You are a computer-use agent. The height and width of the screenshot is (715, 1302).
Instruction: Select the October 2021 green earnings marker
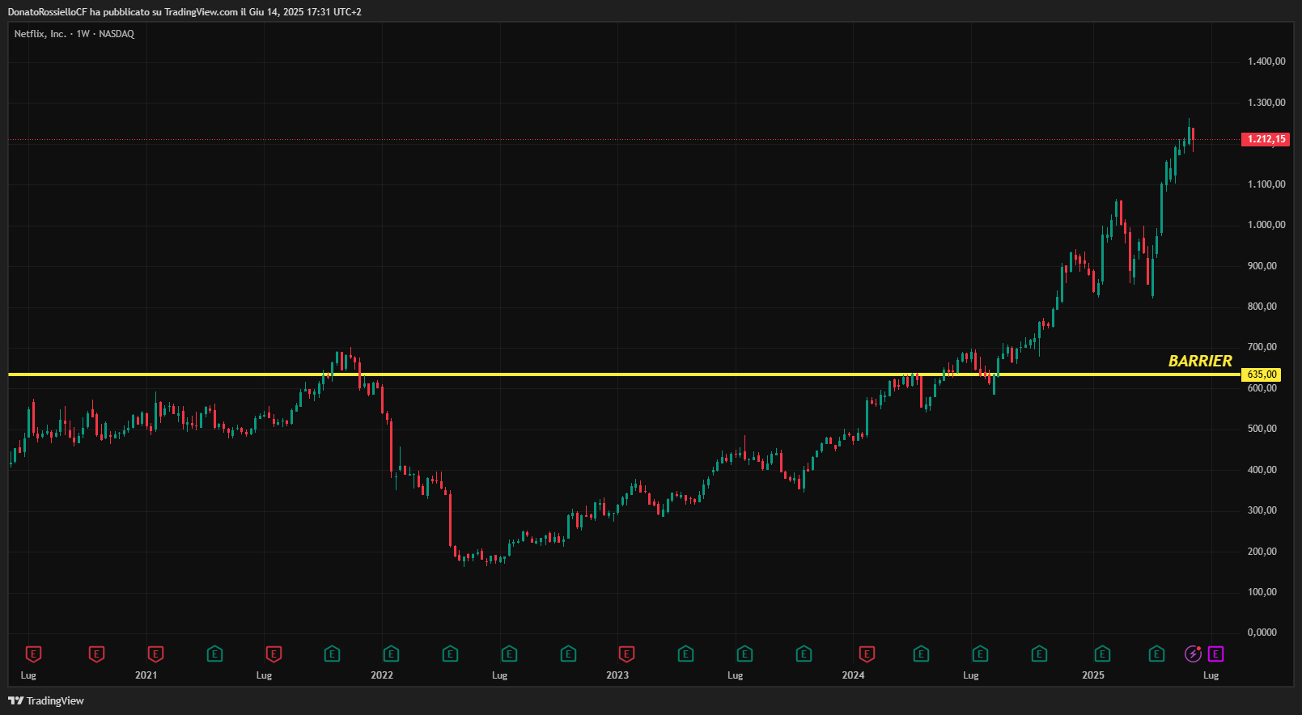pos(332,654)
